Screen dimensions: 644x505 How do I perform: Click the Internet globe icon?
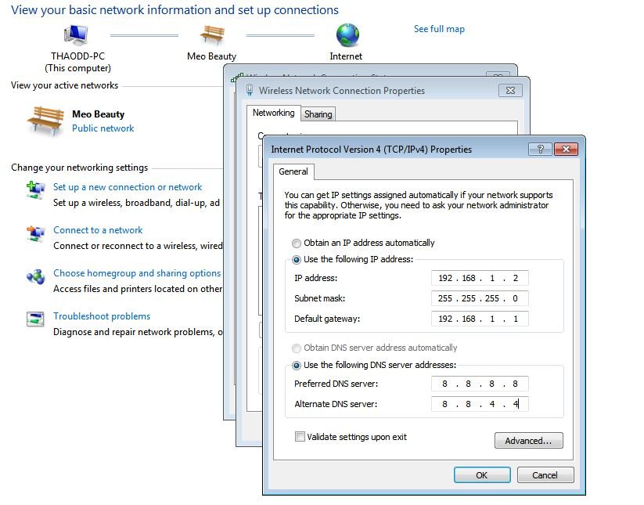coord(347,35)
